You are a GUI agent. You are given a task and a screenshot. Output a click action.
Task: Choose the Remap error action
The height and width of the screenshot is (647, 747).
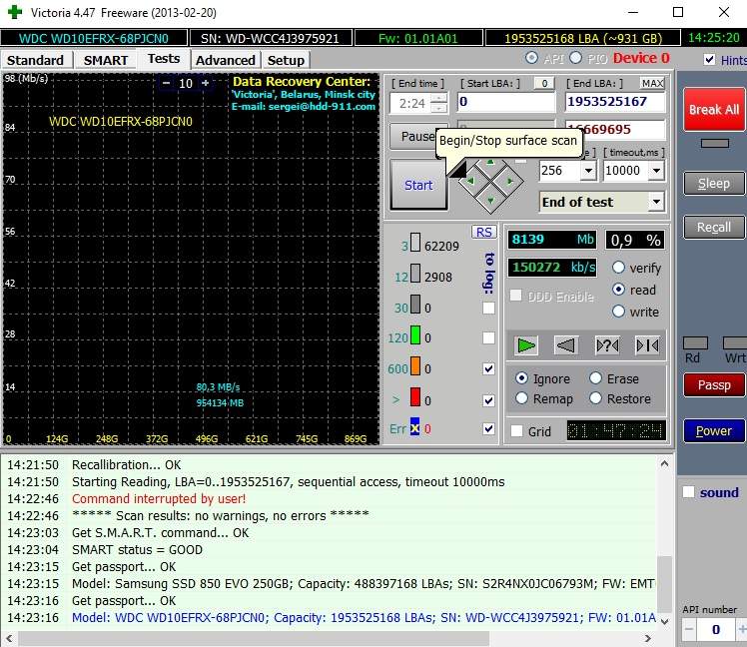tap(521, 397)
